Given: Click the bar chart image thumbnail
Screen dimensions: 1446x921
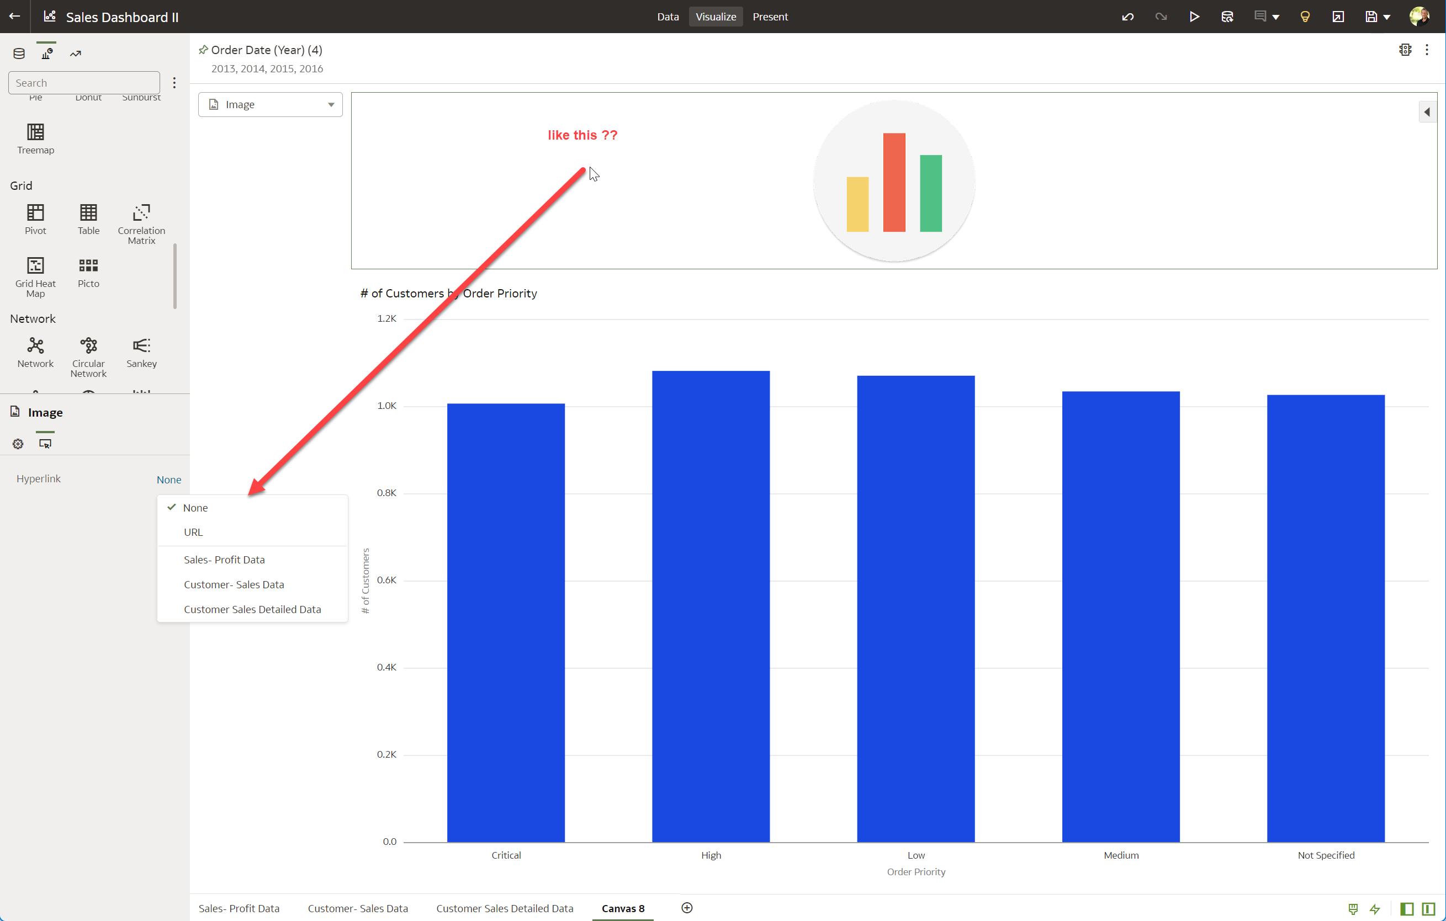Looking at the screenshot, I should coord(893,180).
